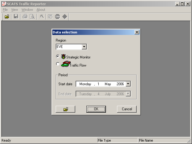Viewport: 192px width, 144px height.
Task: Open the View menu
Action: click(x=14, y=10)
